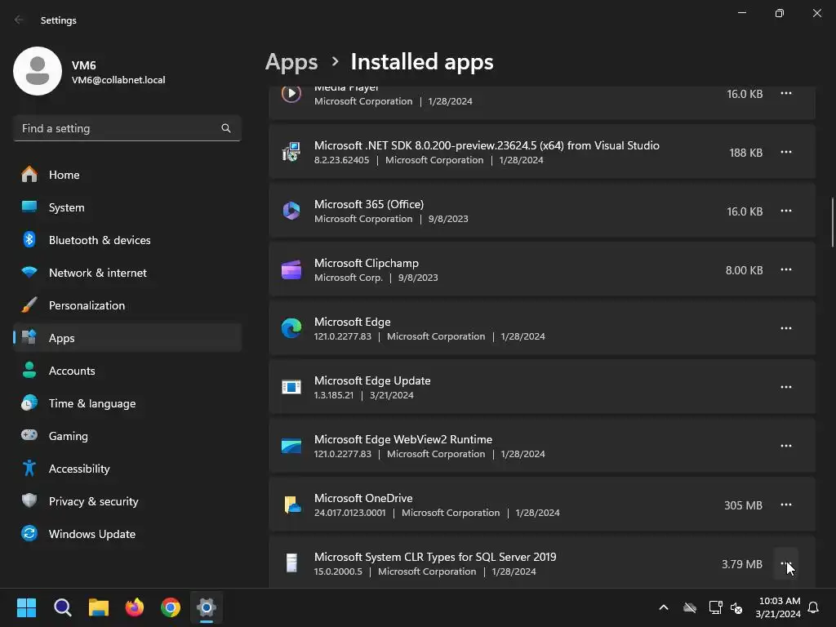Go to Bluetooth & devices settings
Image resolution: width=836 pixels, height=627 pixels.
click(100, 240)
